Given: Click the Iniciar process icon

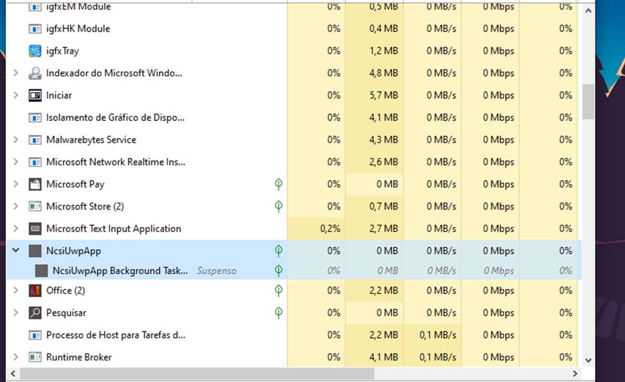Looking at the screenshot, I should point(35,95).
